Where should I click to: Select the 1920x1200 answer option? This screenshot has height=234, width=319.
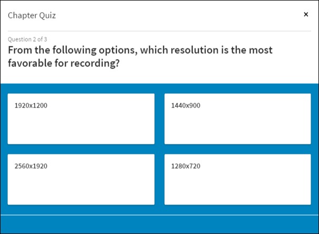81,119
